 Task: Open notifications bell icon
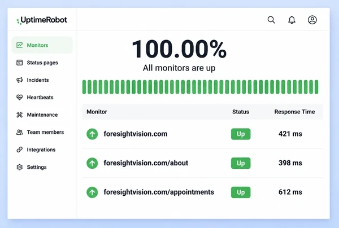click(292, 20)
